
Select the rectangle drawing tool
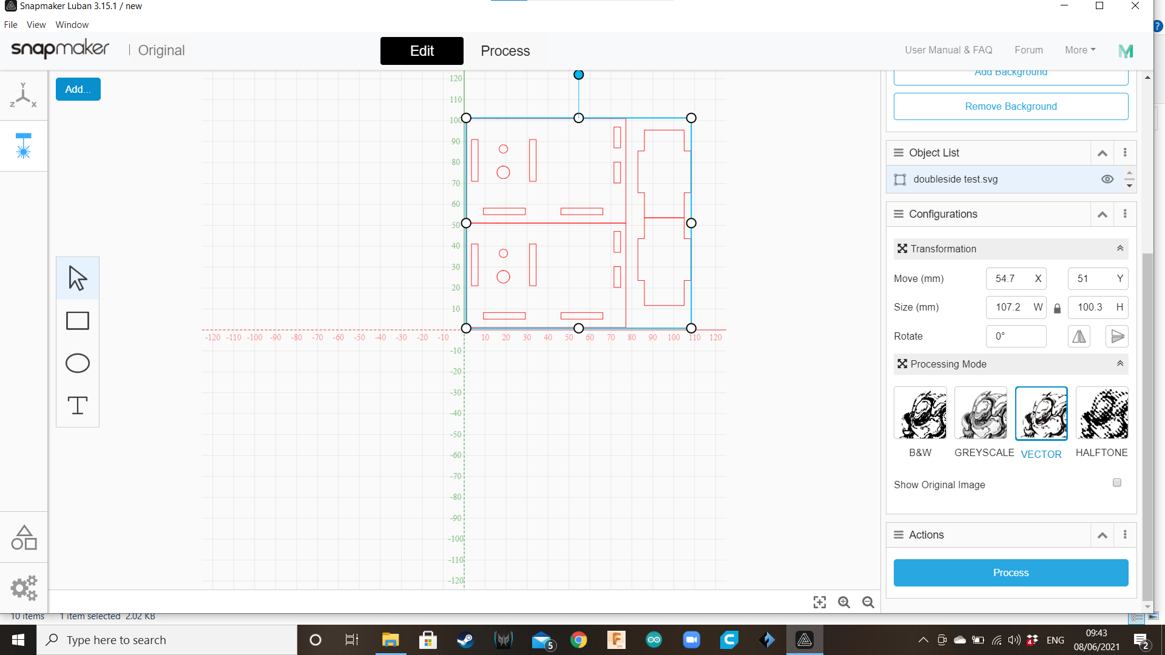[x=78, y=320]
